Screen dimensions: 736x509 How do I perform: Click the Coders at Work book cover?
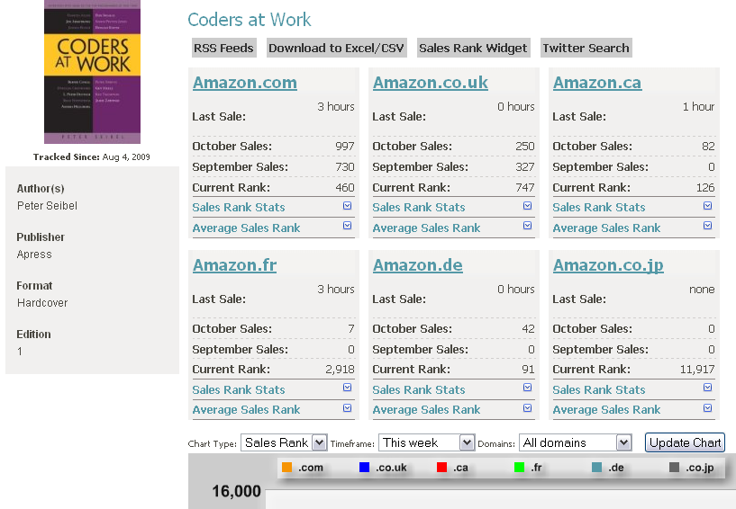point(92,72)
